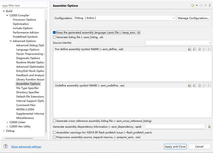The image size is (213, 153).
Task: Click Move Down icon in undefine symbol list
Action: [209, 85]
